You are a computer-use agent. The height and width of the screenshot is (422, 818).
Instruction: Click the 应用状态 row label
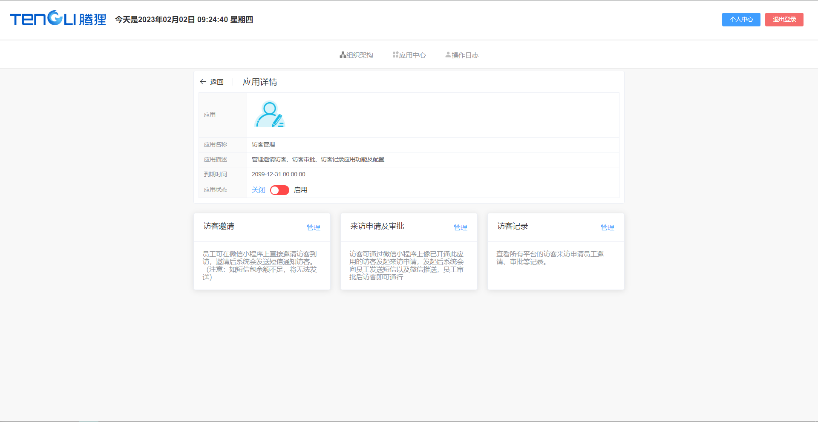[216, 190]
